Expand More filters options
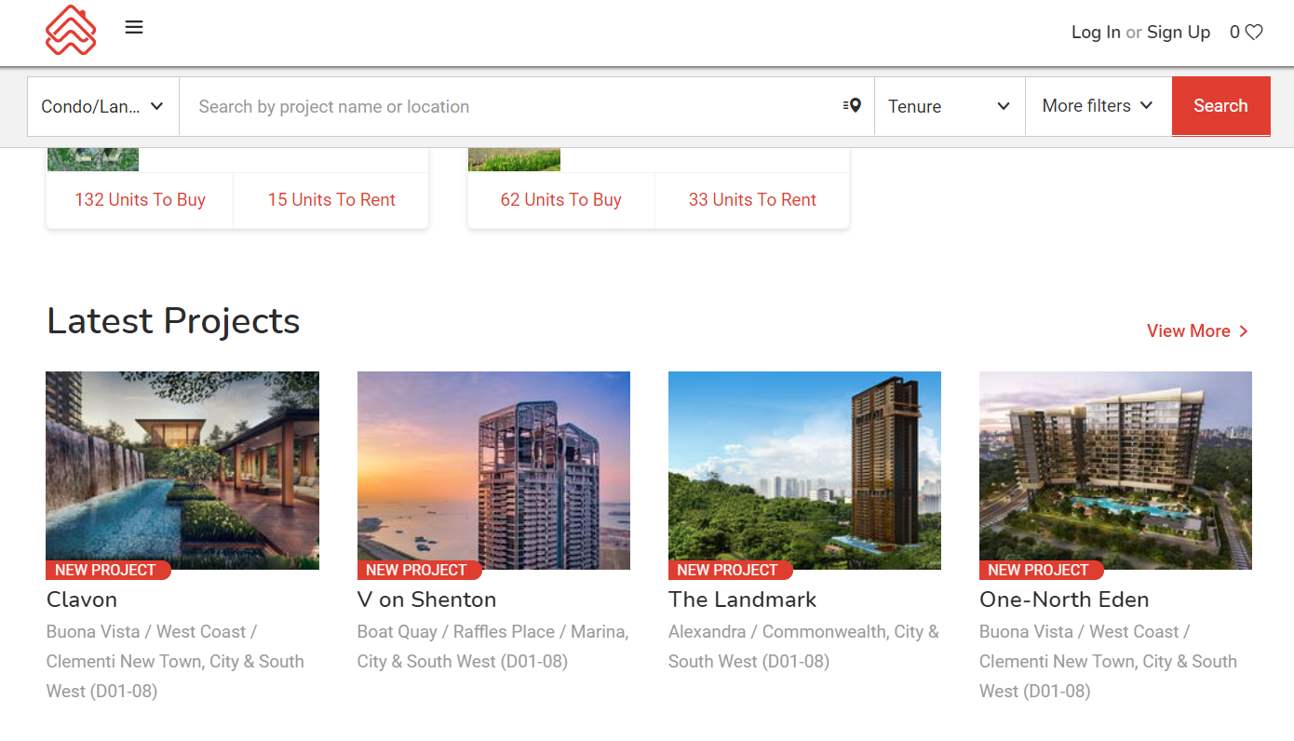 coord(1098,106)
